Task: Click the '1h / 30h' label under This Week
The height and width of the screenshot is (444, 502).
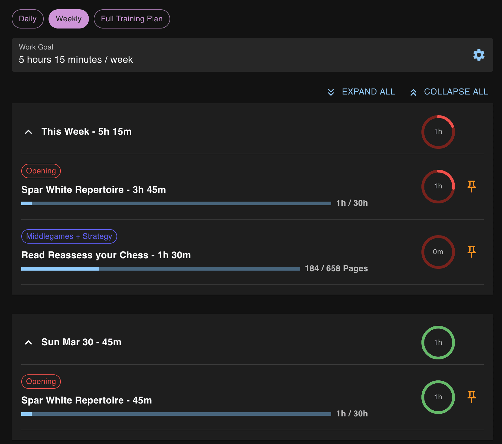Action: [352, 203]
